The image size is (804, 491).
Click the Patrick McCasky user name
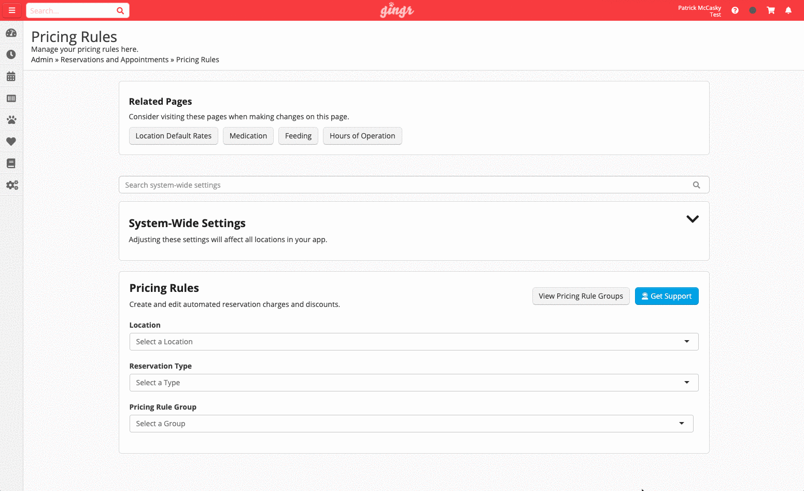pos(699,8)
